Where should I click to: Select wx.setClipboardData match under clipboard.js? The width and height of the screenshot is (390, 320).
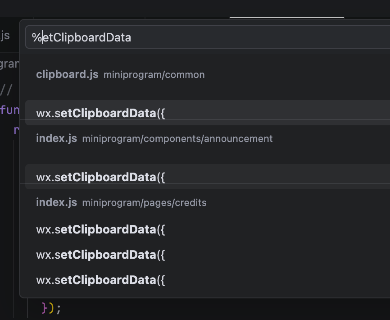tap(101, 113)
